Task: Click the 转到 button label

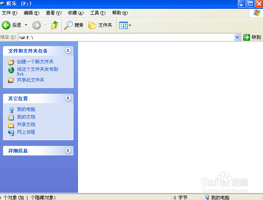Action: 256,37
